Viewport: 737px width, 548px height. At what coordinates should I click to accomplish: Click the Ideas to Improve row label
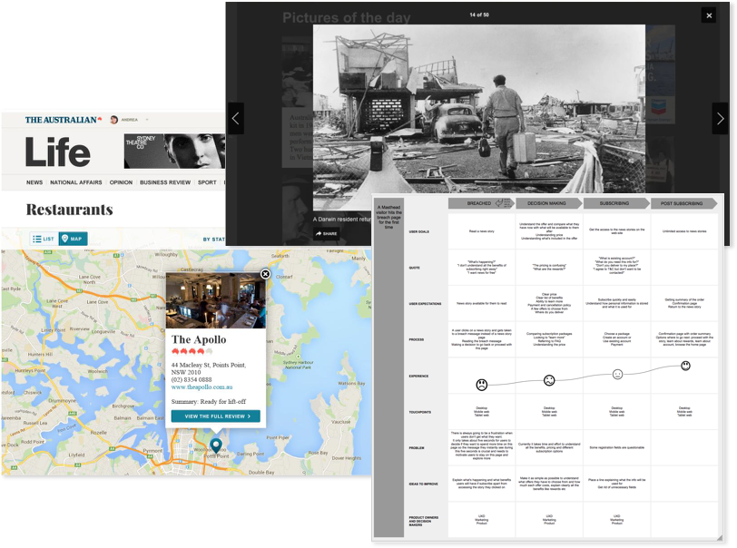coord(423,484)
